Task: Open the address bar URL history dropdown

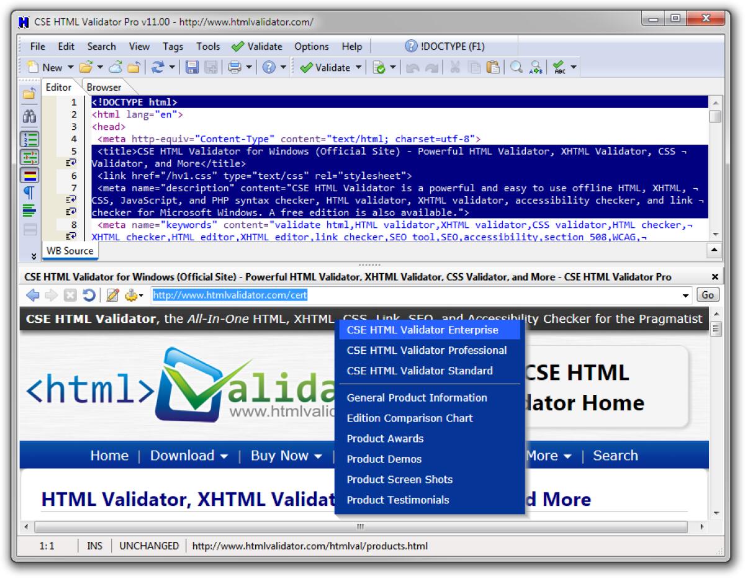Action: 687,295
